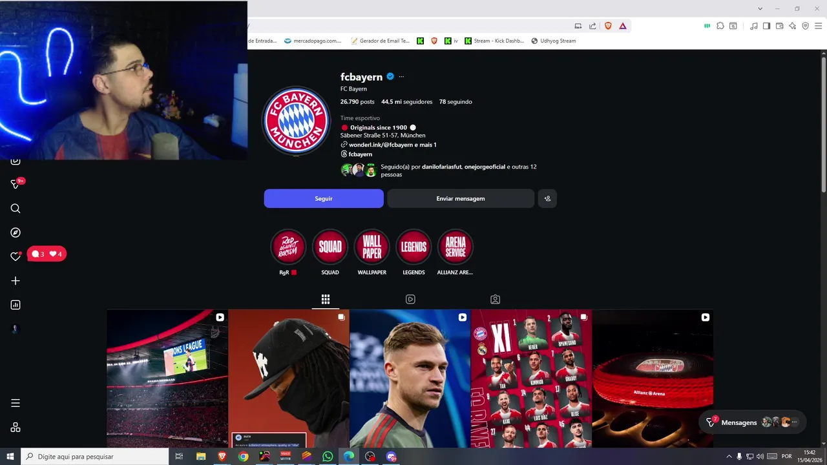Click the create new post plus icon
Viewport: 827px width, 465px height.
point(16,281)
